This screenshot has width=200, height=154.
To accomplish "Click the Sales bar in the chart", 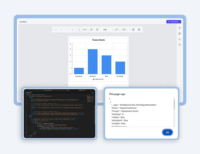I will click(x=107, y=65).
